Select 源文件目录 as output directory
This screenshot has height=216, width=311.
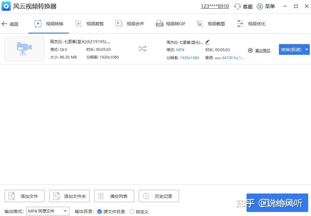99,212
